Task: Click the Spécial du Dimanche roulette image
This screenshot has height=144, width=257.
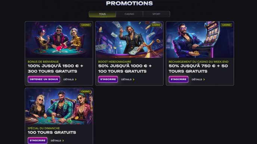Action: (x=59, y=106)
